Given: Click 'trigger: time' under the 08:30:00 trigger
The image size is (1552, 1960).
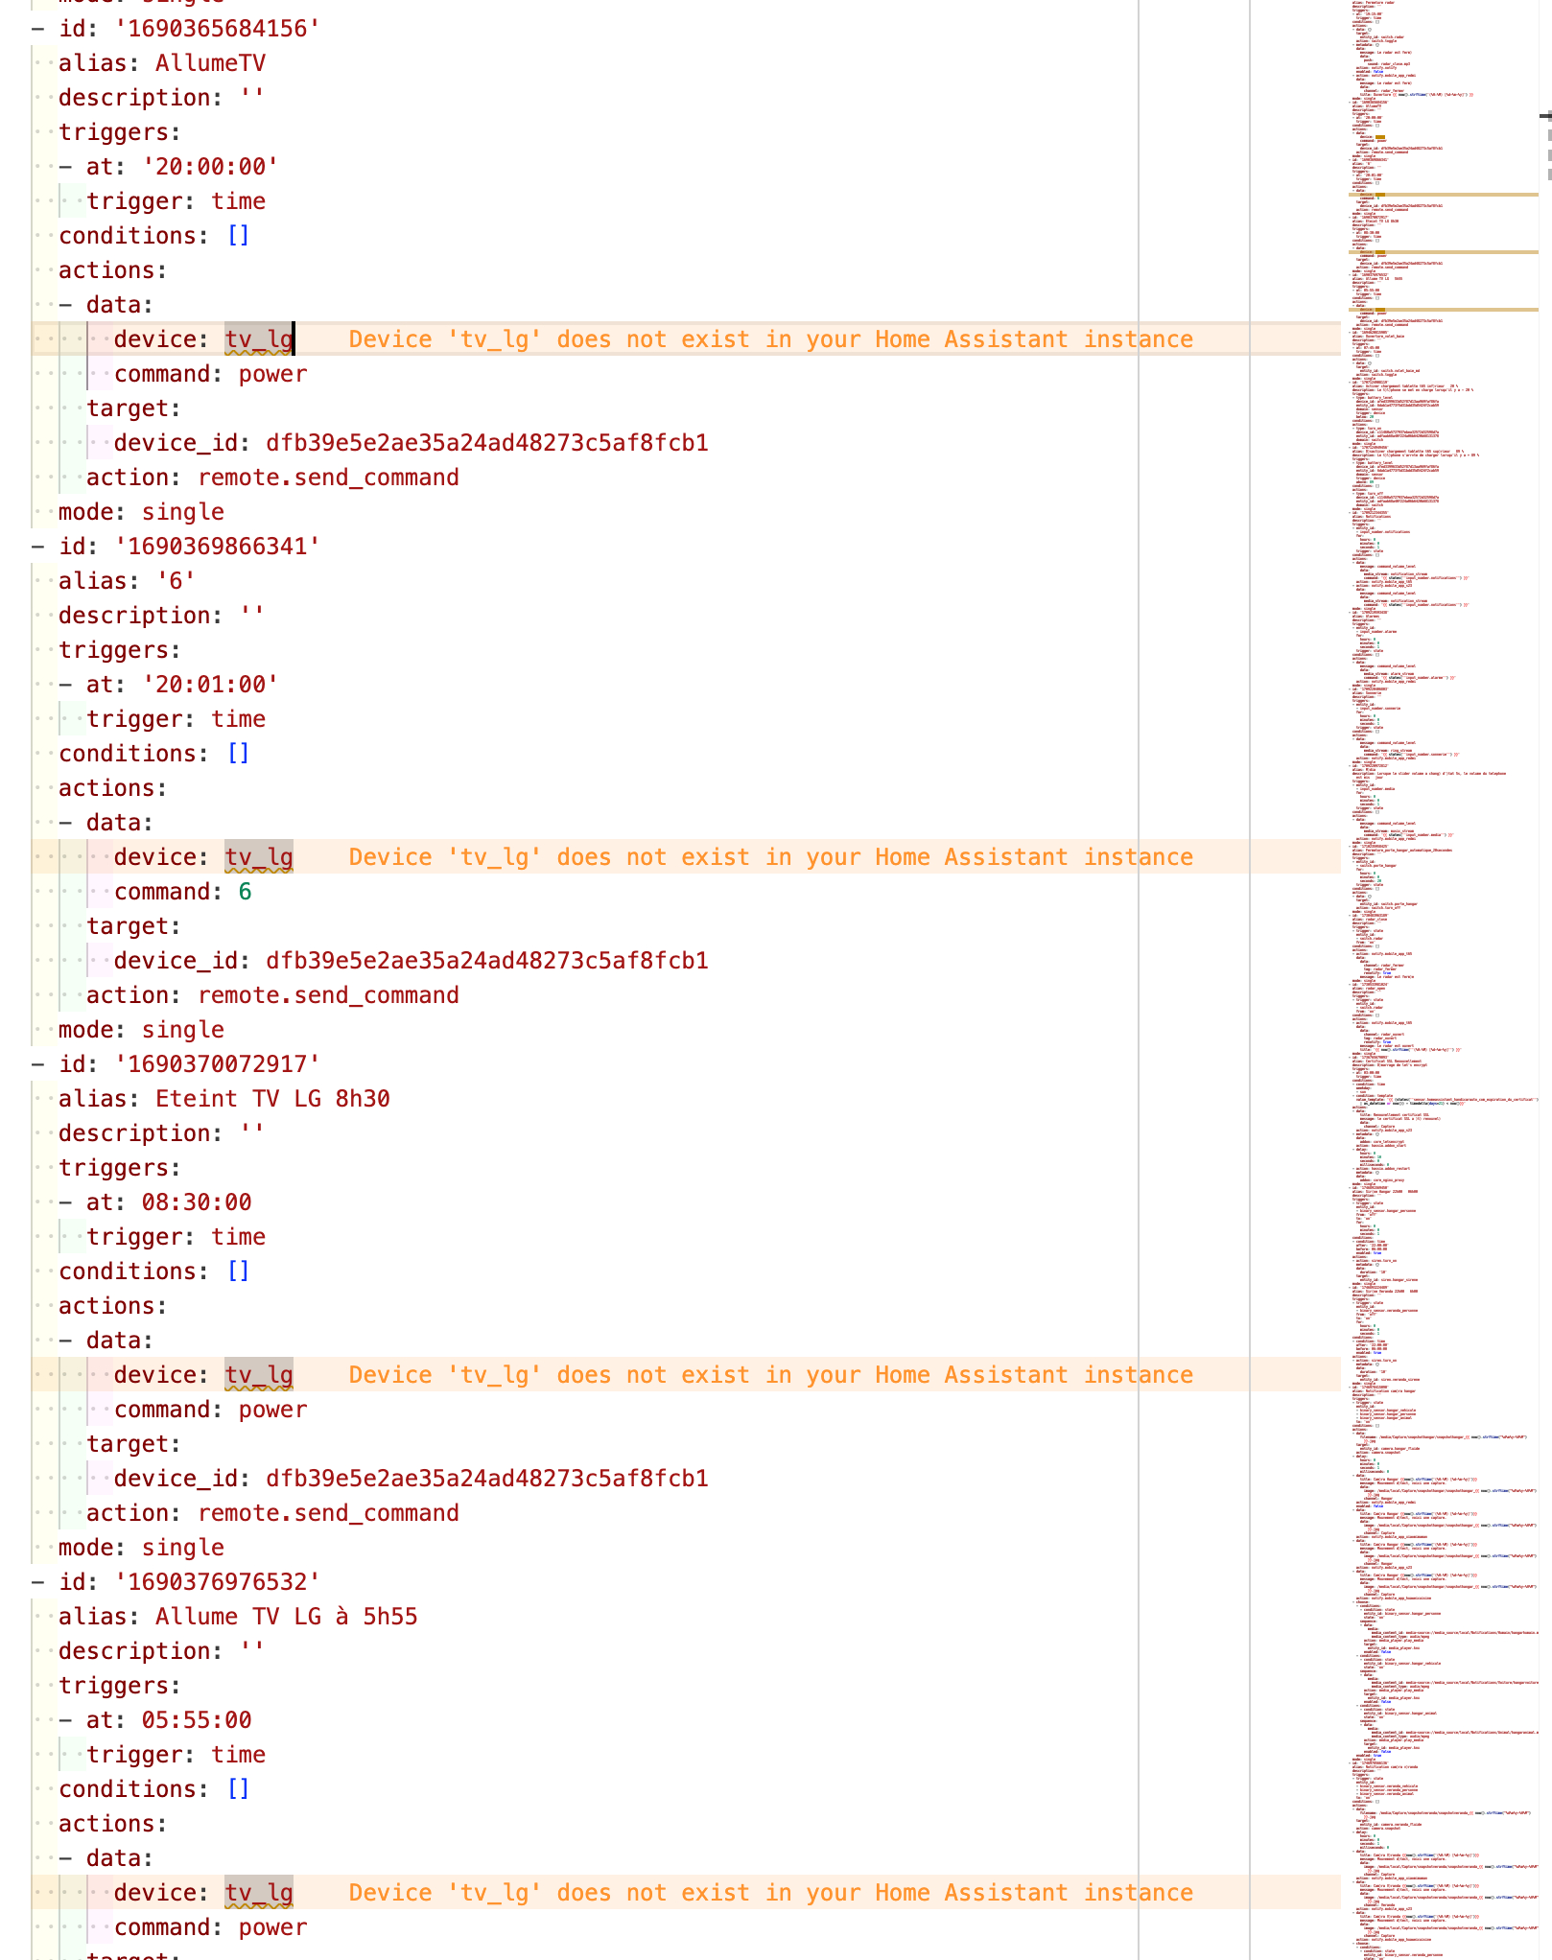Looking at the screenshot, I should tap(176, 1237).
